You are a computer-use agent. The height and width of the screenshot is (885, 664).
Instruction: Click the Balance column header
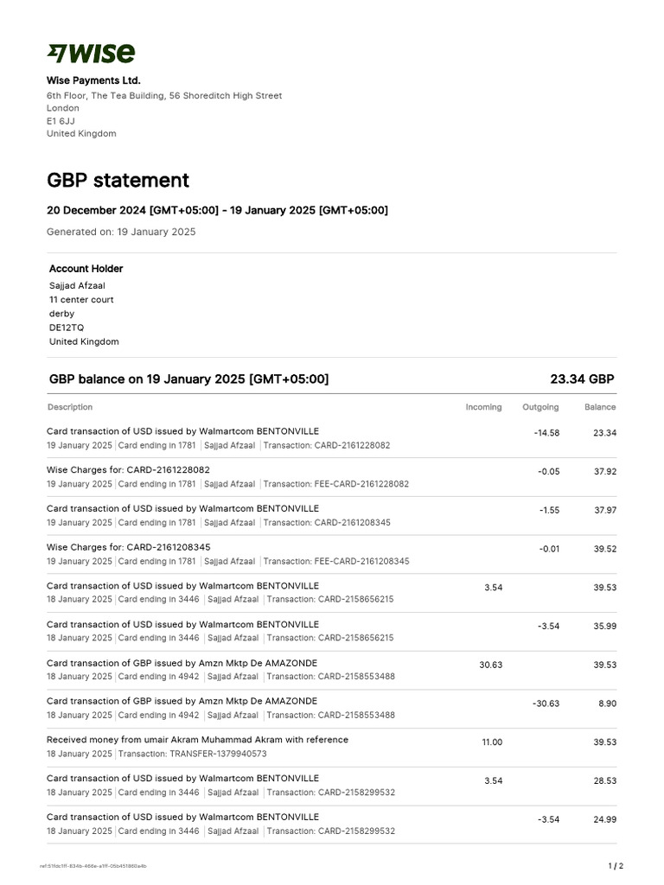[x=600, y=407]
